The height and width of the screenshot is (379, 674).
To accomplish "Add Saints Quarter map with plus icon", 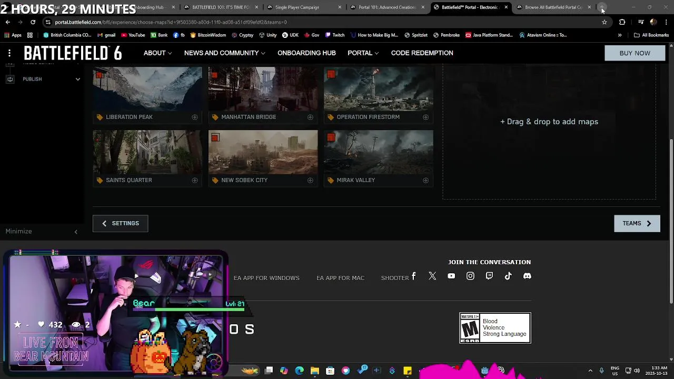I will (195, 181).
